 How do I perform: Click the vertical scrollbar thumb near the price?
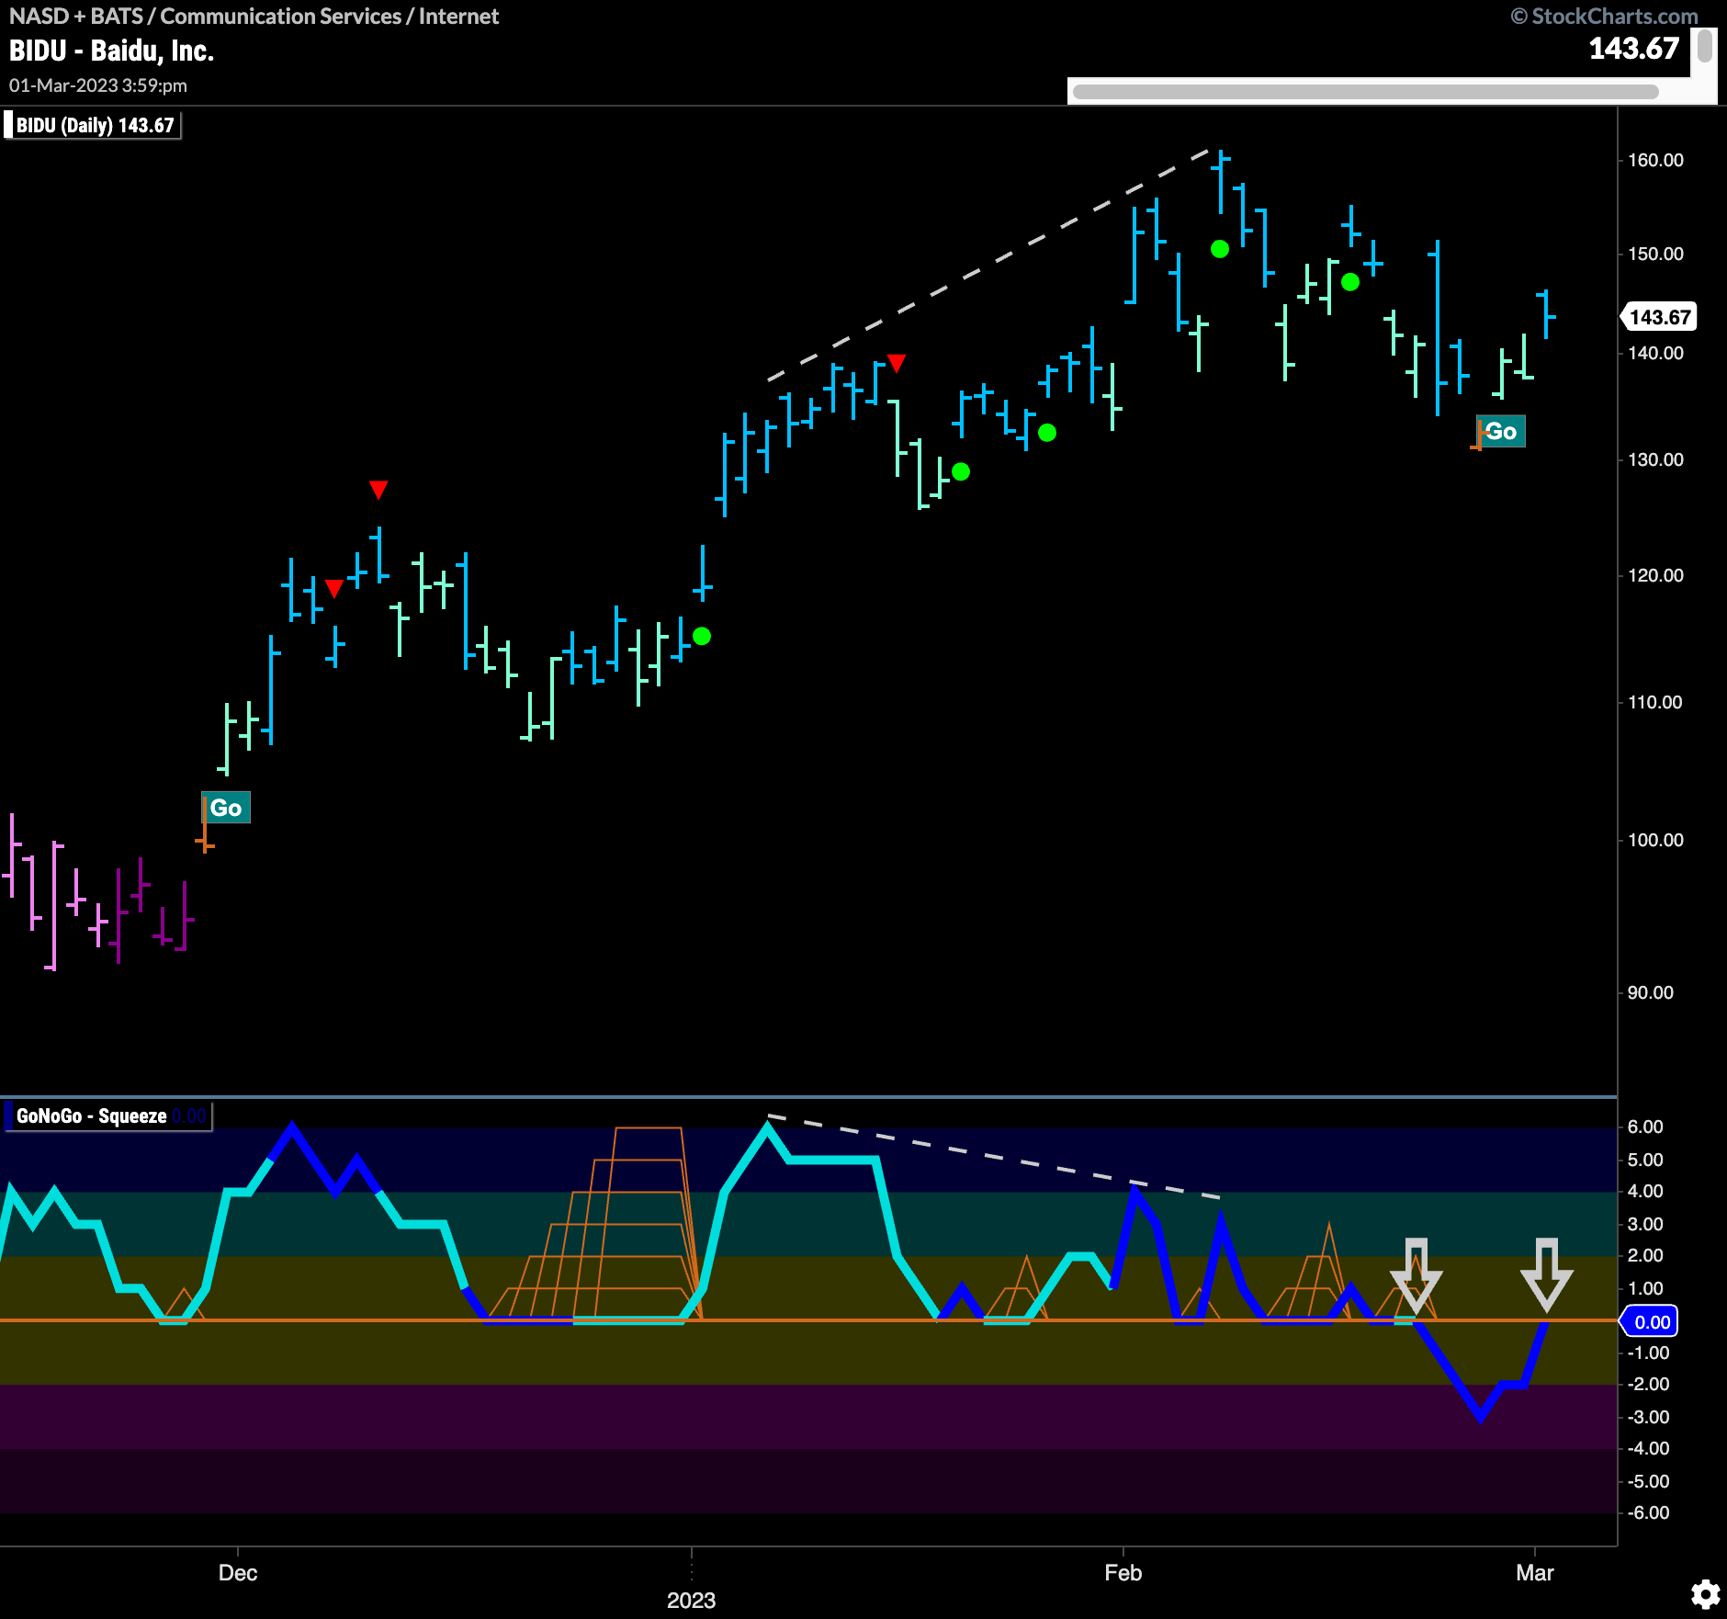point(1705,46)
